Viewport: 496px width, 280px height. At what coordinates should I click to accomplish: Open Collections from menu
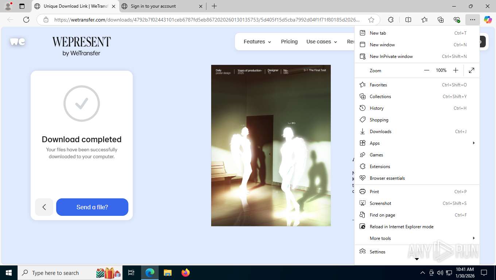(x=417, y=97)
